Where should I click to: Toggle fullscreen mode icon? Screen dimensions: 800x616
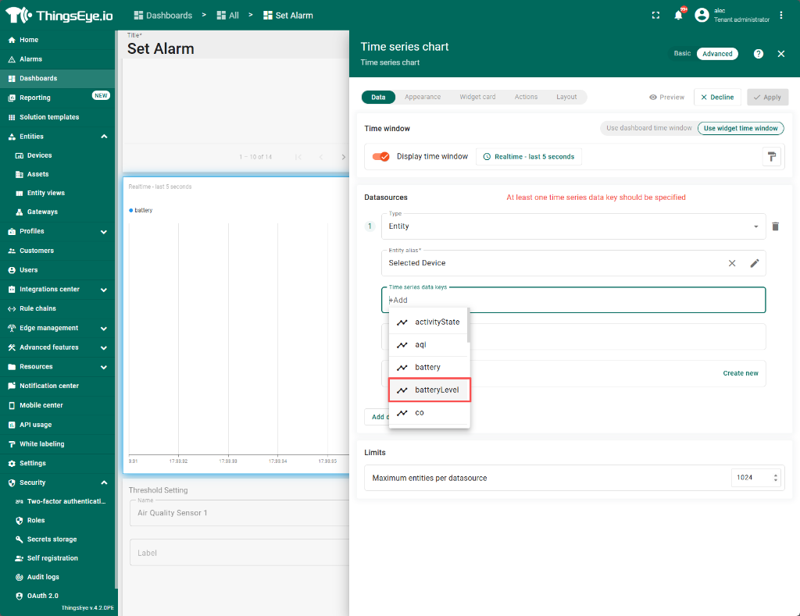click(x=655, y=15)
